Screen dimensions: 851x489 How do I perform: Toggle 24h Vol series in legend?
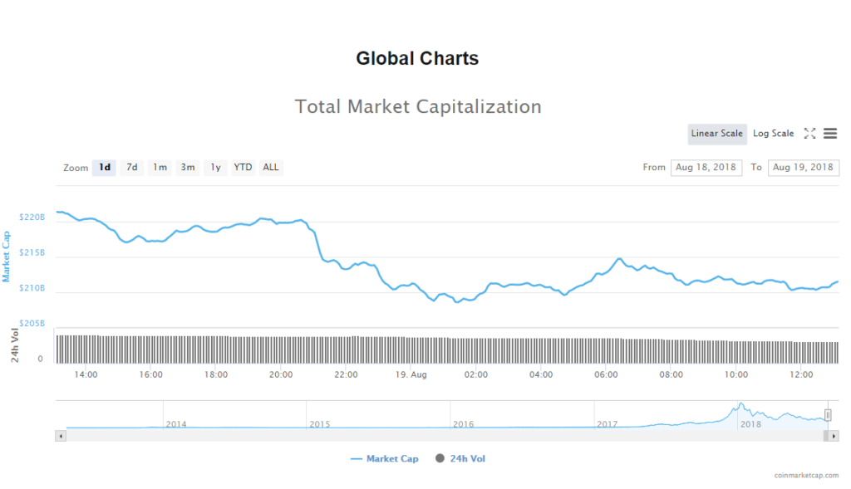[x=460, y=458]
